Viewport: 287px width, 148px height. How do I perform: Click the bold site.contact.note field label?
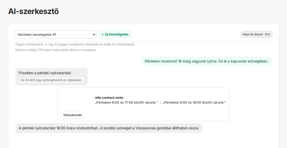109,98
